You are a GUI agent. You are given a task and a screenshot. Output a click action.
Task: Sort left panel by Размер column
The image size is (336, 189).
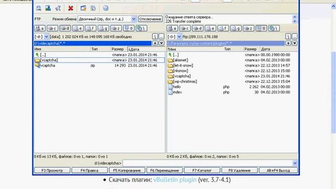[119, 49]
